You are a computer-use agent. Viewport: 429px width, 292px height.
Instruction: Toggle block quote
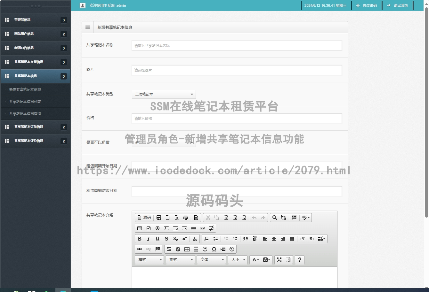click(246, 239)
